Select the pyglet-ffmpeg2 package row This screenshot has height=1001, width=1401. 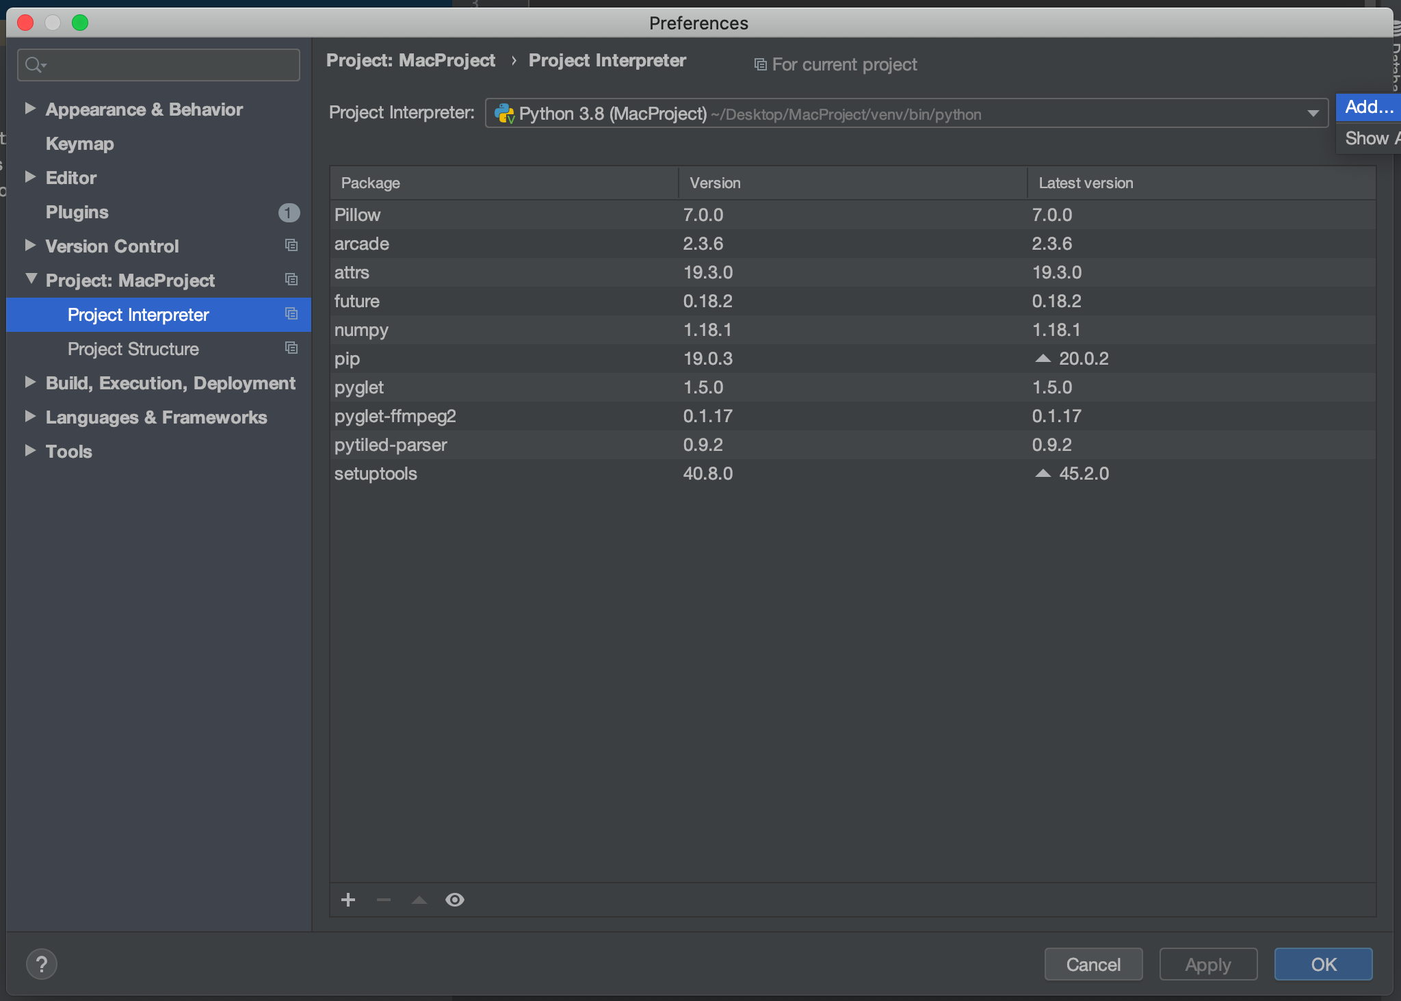pos(852,416)
